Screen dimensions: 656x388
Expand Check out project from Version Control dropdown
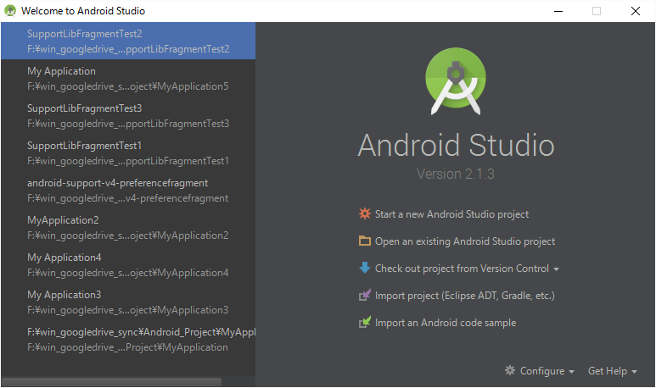point(556,269)
